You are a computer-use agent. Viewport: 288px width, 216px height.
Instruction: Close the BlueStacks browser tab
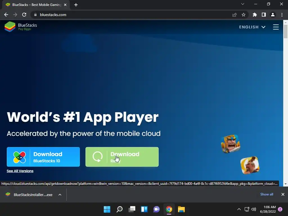(x=65, y=5)
